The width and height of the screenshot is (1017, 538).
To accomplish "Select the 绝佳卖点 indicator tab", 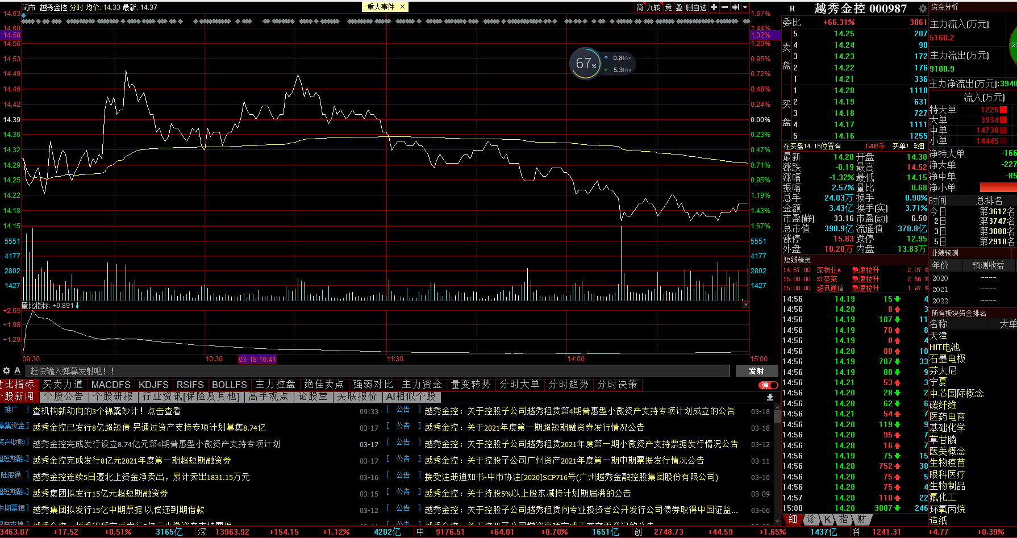I will [x=324, y=385].
